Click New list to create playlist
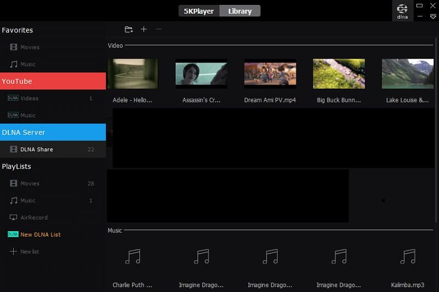Viewport: 439px width, 292px height. point(53,251)
